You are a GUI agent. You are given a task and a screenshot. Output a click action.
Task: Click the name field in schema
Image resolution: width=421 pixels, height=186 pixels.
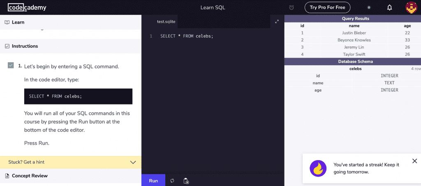tap(318, 83)
